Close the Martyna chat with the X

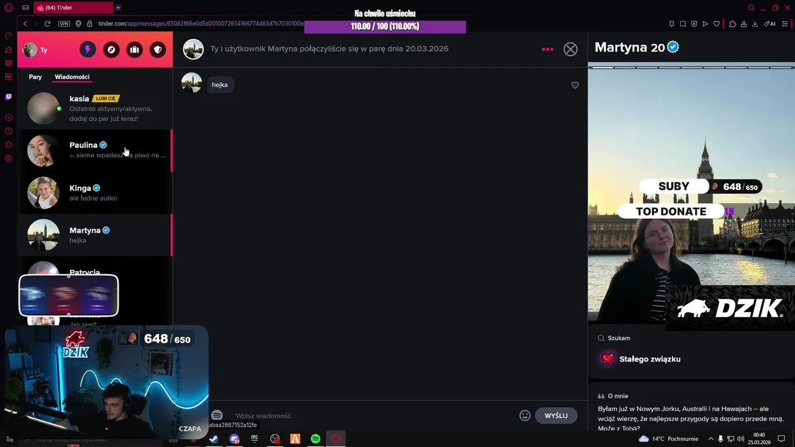[x=570, y=49]
